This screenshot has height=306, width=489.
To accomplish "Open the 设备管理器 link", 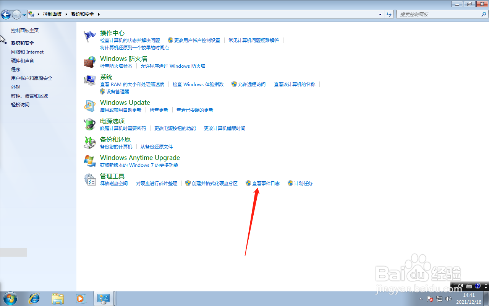I will 118,92.
